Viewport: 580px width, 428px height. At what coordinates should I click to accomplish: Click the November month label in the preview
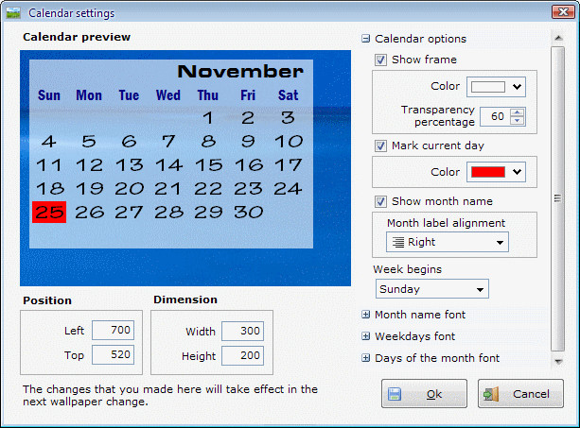tap(240, 71)
